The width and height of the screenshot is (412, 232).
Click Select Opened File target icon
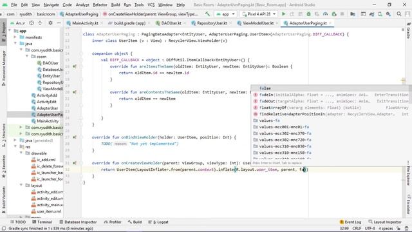tap(32, 23)
